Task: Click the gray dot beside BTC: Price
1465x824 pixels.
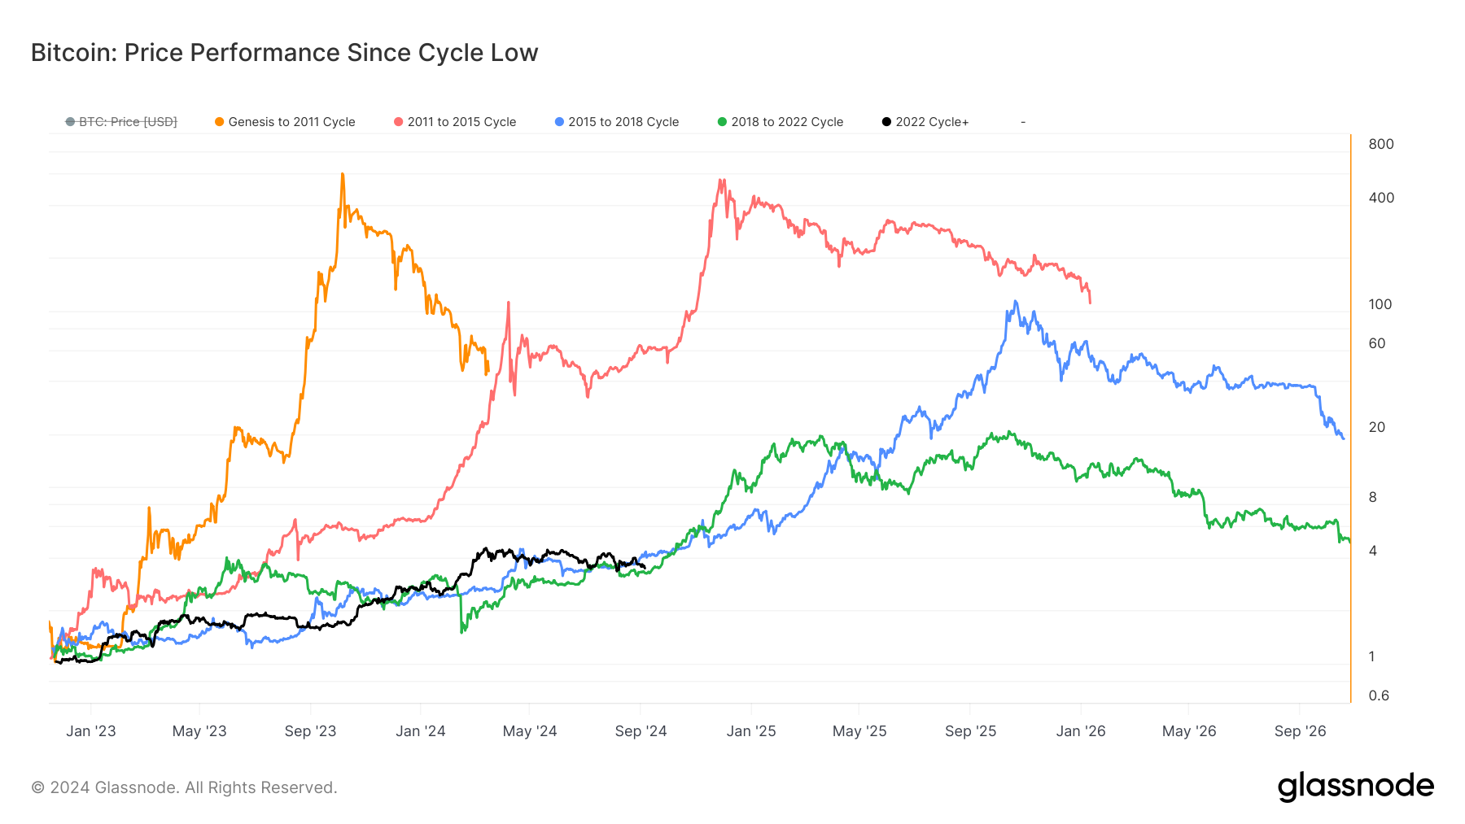Action: pos(70,122)
